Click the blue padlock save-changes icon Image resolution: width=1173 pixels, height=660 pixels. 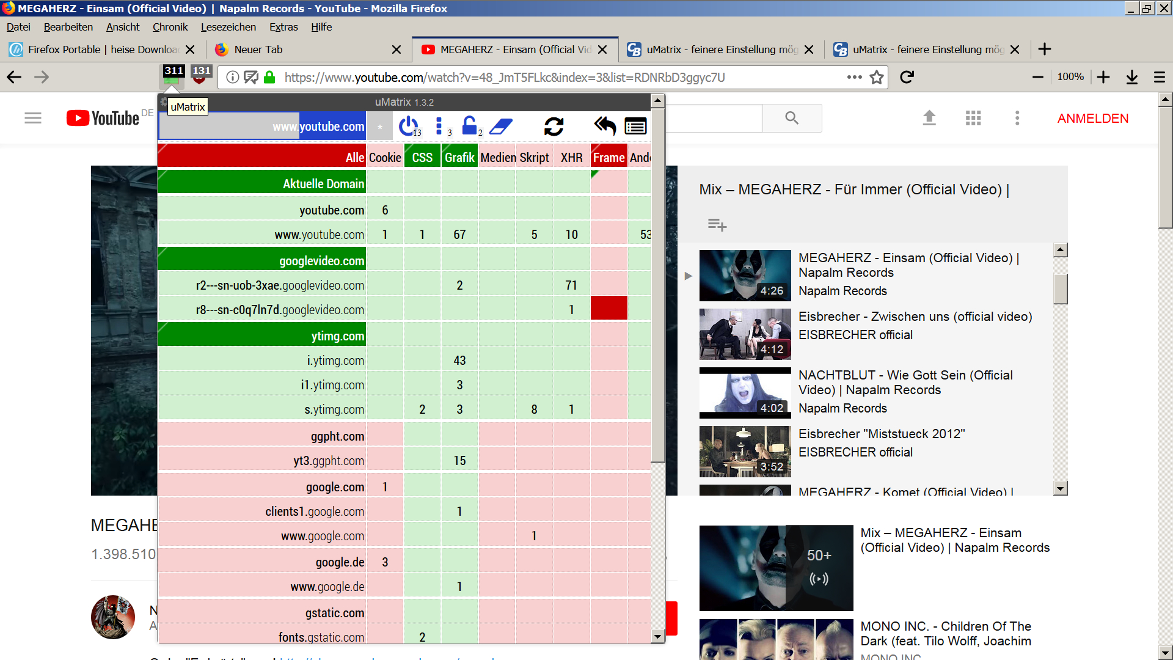(469, 126)
